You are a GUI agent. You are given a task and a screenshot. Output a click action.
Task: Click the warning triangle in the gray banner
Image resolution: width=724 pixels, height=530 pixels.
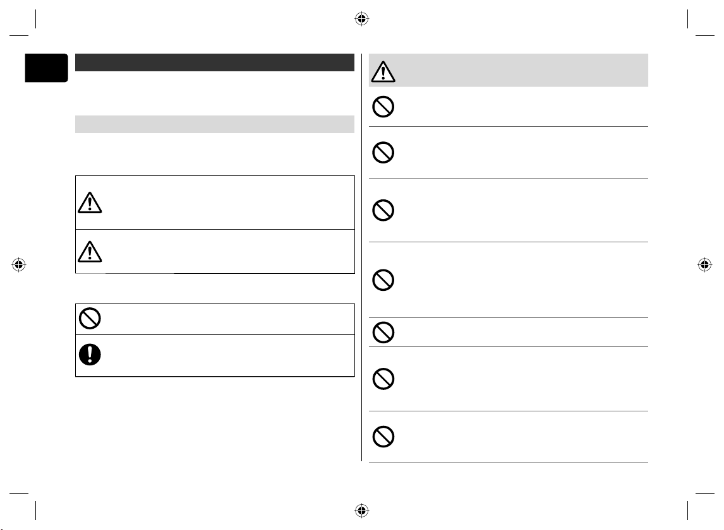[x=383, y=72]
